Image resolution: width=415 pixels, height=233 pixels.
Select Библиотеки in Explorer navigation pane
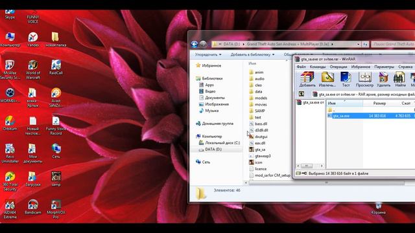pyautogui.click(x=209, y=78)
